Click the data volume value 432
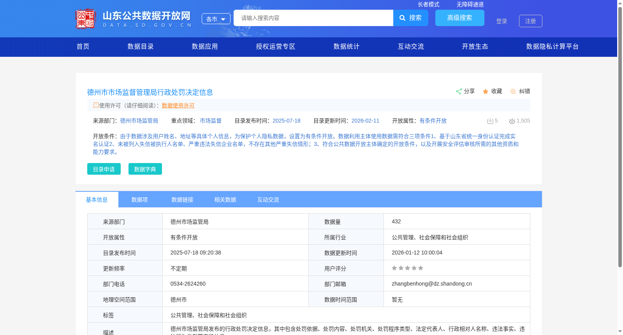This screenshot has height=335, width=623. pos(396,221)
